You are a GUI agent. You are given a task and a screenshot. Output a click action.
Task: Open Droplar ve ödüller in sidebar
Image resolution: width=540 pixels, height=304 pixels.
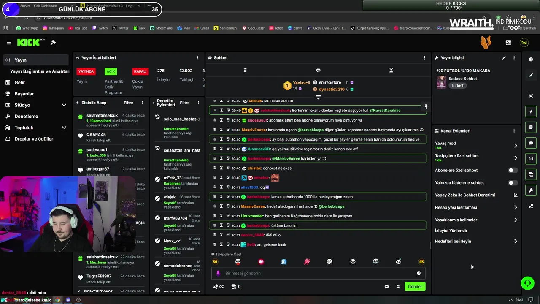click(34, 139)
